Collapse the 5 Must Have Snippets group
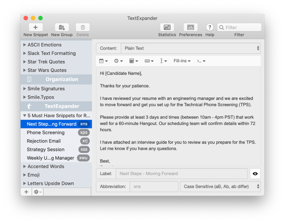The height and width of the screenshot is (223, 285). click(x=25, y=116)
